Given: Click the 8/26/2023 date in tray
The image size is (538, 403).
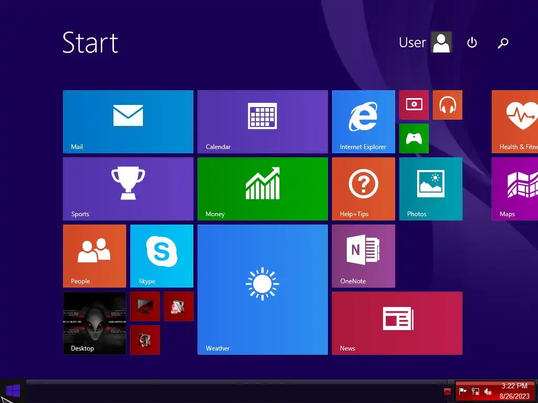Looking at the screenshot, I should 514,396.
